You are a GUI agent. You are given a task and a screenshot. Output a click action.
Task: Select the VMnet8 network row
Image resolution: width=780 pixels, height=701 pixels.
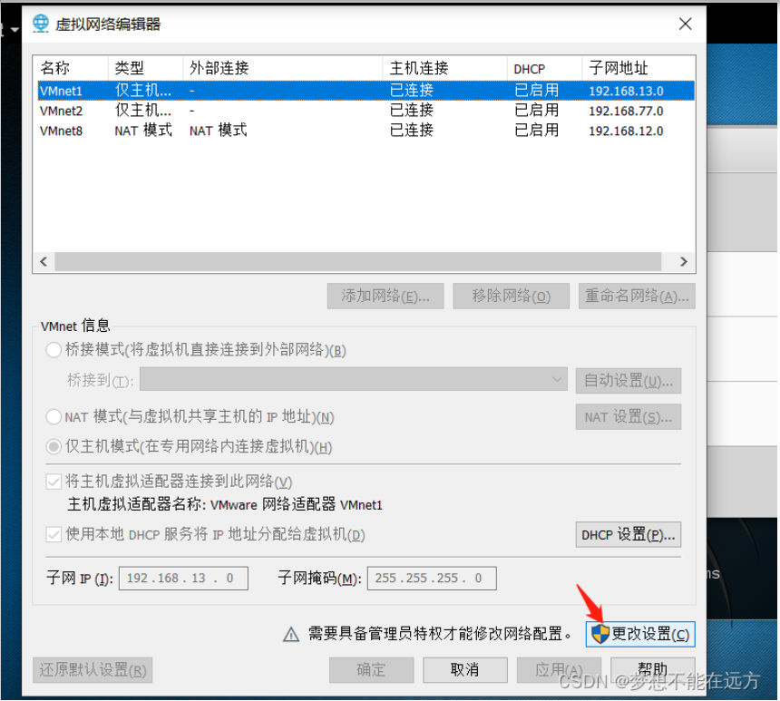pos(366,131)
